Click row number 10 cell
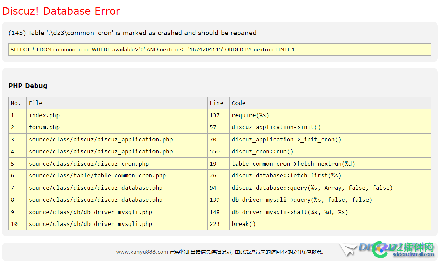The width and height of the screenshot is (440, 263). 17,224
